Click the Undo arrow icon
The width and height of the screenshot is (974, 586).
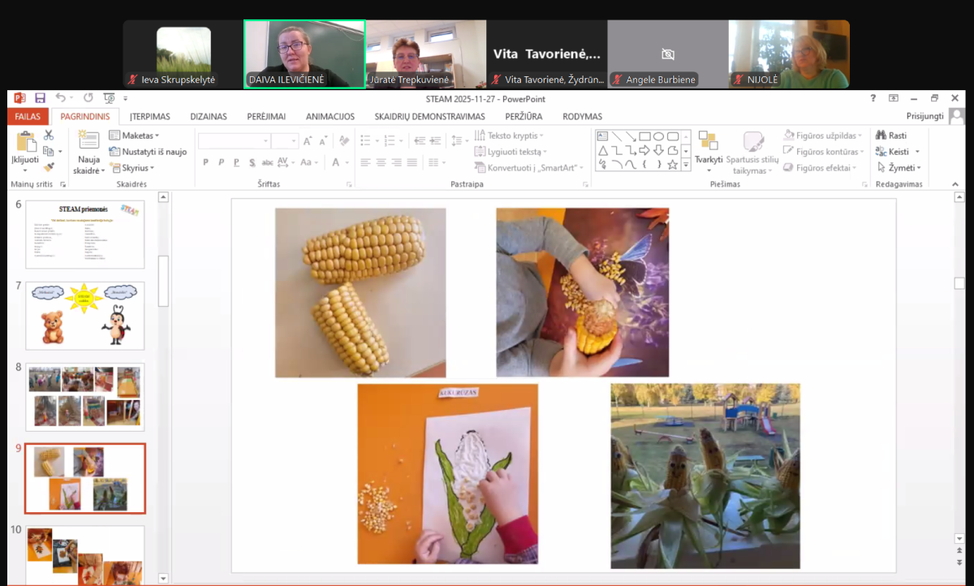pyautogui.click(x=59, y=98)
